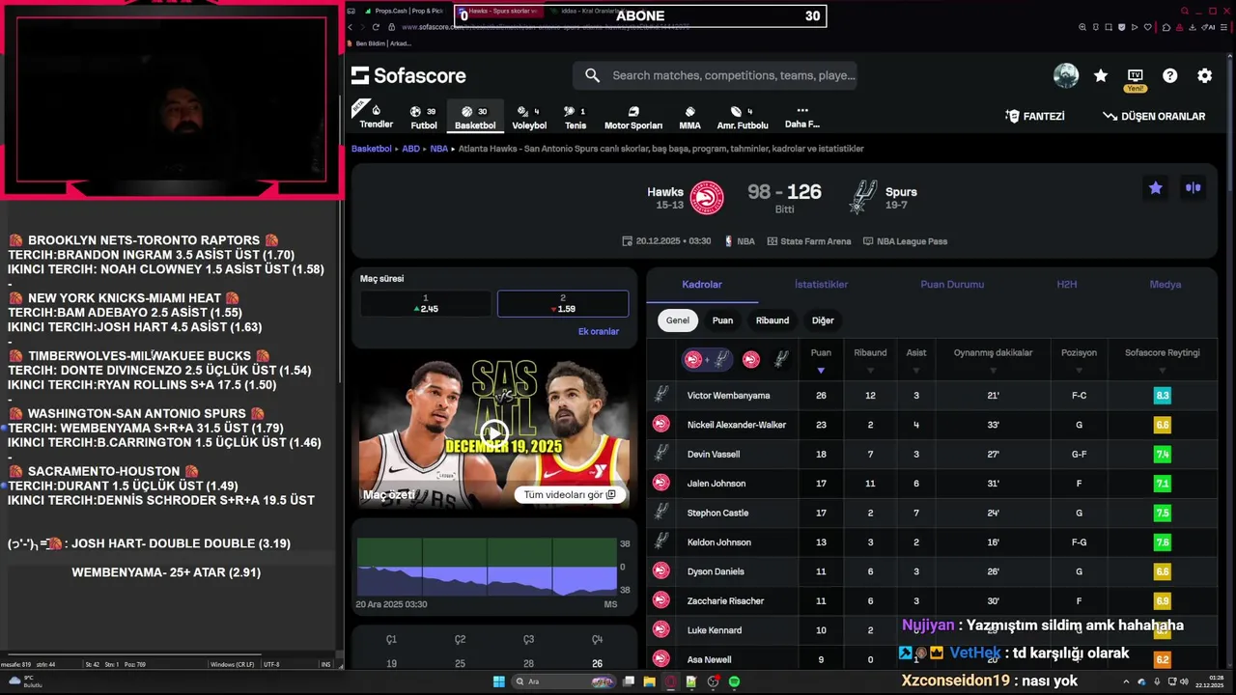Select odds option 2 at 1.59
The image size is (1236, 695).
click(x=563, y=303)
